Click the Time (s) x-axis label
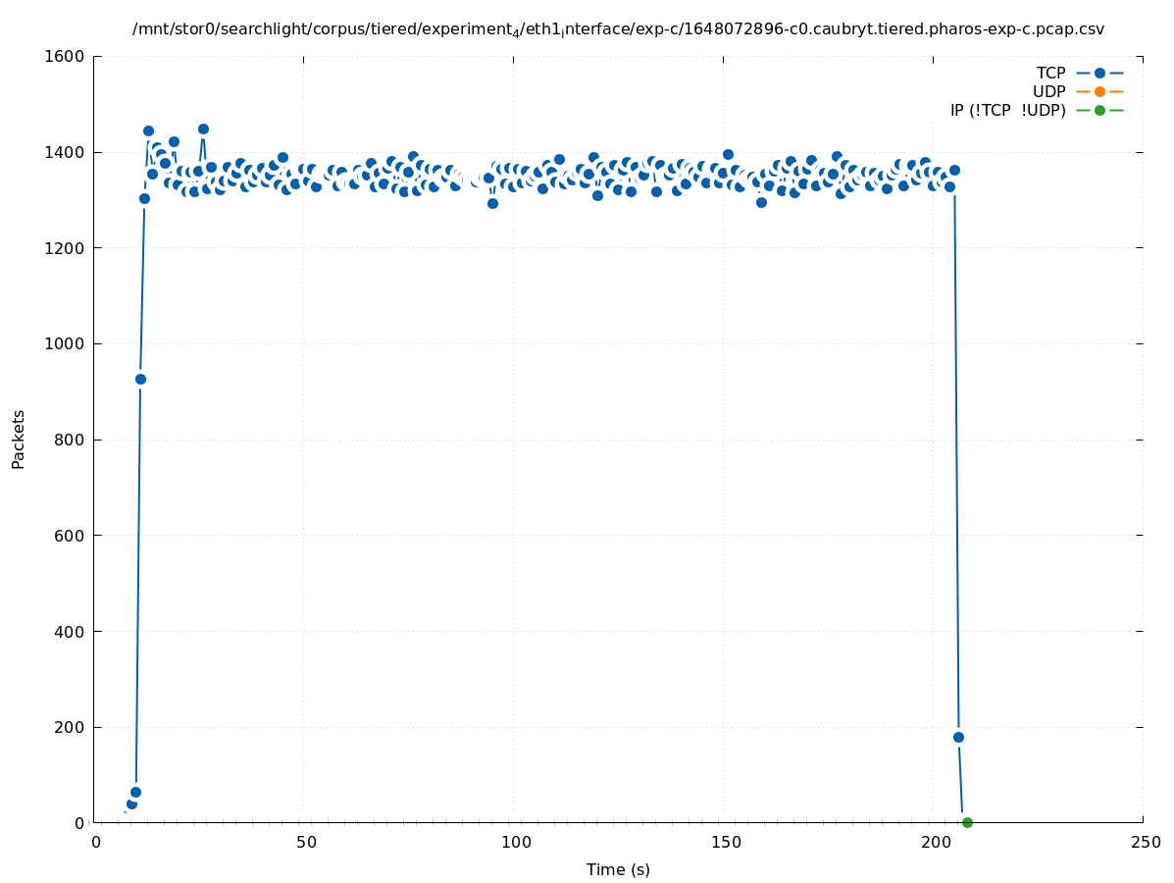1174x883 pixels. tap(618, 870)
